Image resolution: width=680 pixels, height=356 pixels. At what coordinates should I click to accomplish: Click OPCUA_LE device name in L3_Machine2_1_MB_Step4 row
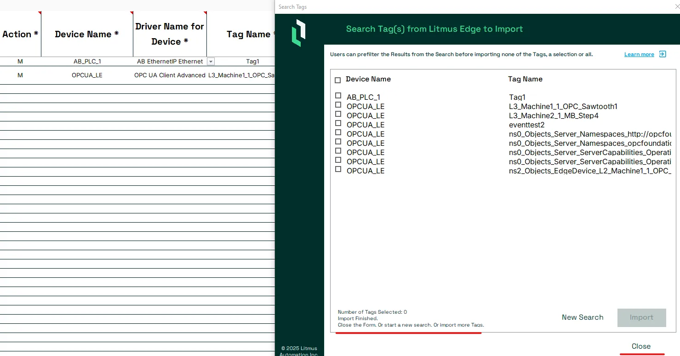click(x=366, y=116)
